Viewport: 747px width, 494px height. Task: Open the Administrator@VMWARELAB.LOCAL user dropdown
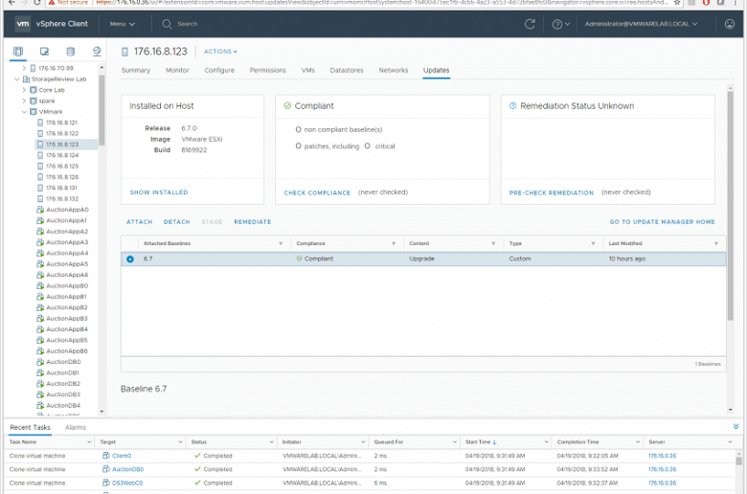[x=641, y=24]
